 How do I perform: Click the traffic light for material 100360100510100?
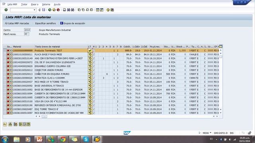point(10,101)
